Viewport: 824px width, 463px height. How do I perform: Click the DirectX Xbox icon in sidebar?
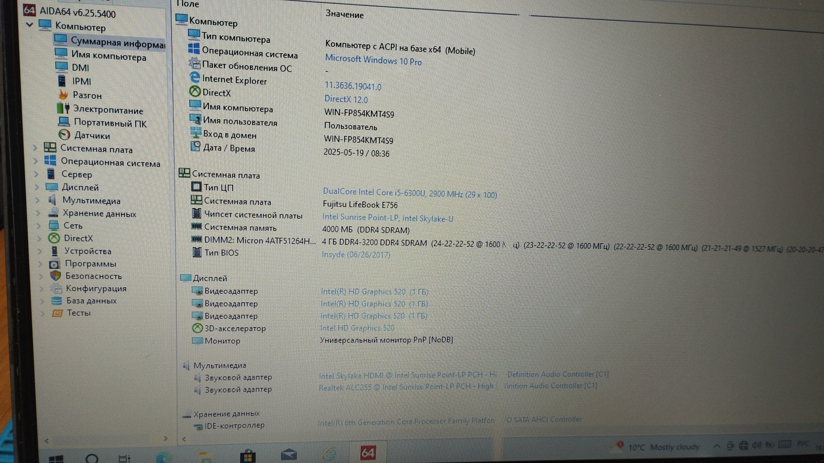(54, 238)
